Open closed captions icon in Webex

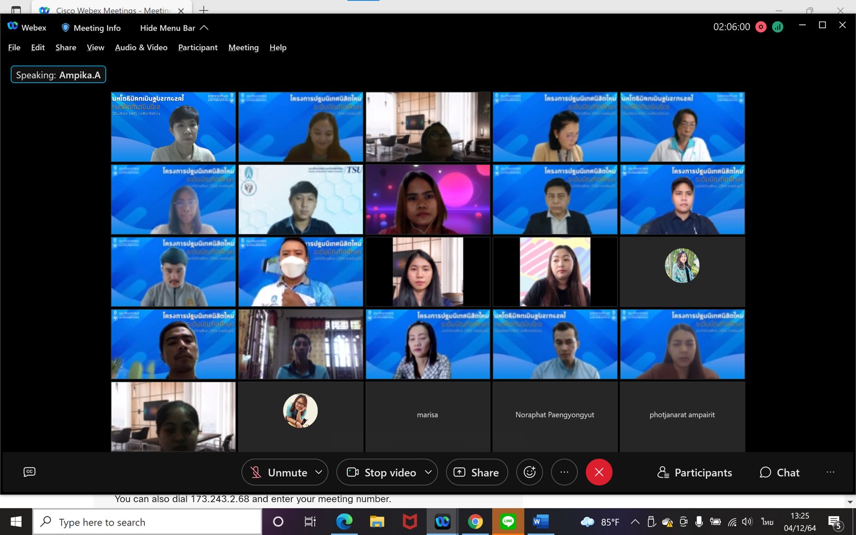coord(30,472)
